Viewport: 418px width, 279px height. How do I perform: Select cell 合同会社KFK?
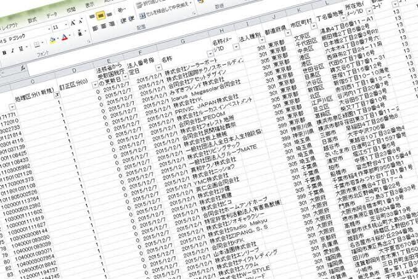click(x=227, y=243)
